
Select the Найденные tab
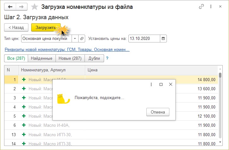tap(42, 58)
